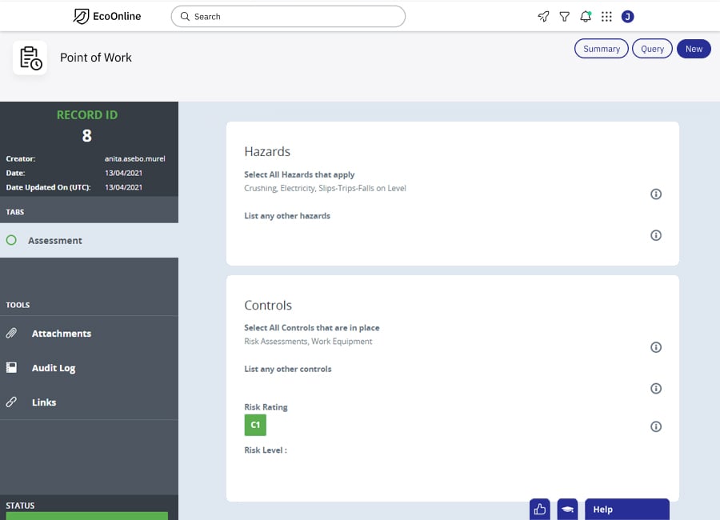Click into the Search field
Image resolution: width=720 pixels, height=520 pixels.
(x=288, y=16)
